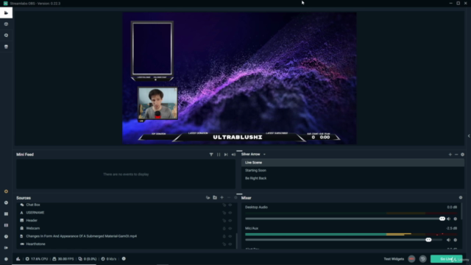
Task: Open Mic/Aux settings gear
Action: click(455, 240)
